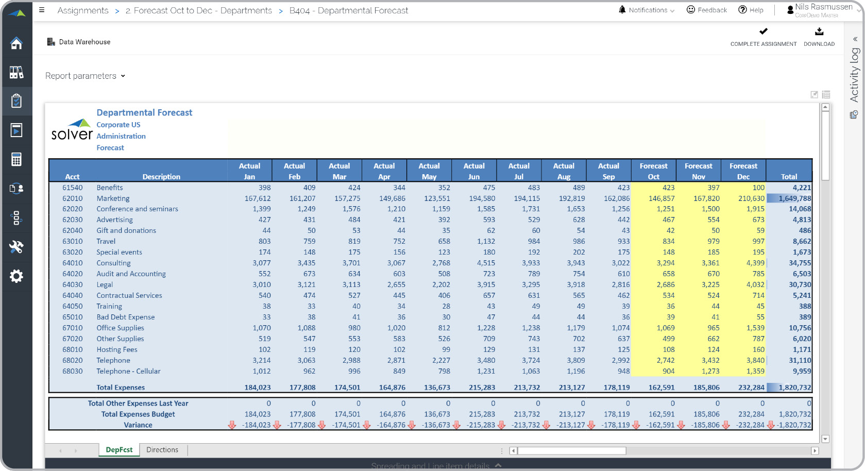Click the Data Warehouse building icon

pos(50,41)
